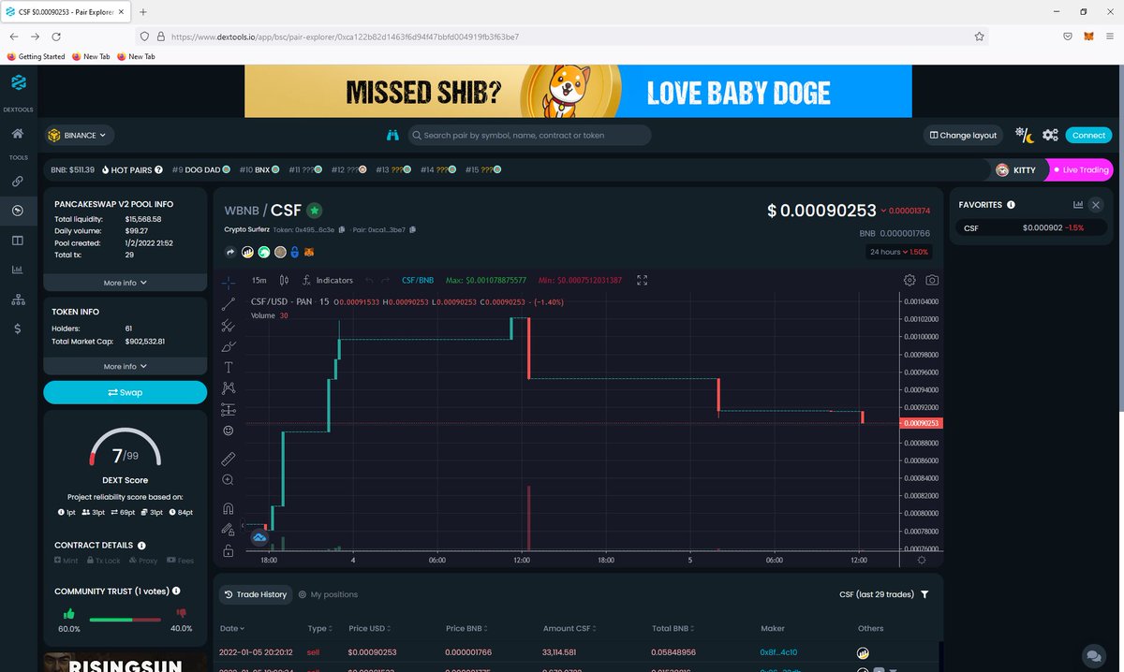Vote thumbs up community trust
Viewport: 1124px width, 672px height.
pos(69,614)
